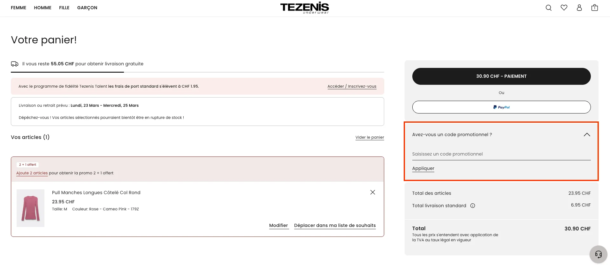
Task: Open FEMME menu
Action: (x=18, y=8)
